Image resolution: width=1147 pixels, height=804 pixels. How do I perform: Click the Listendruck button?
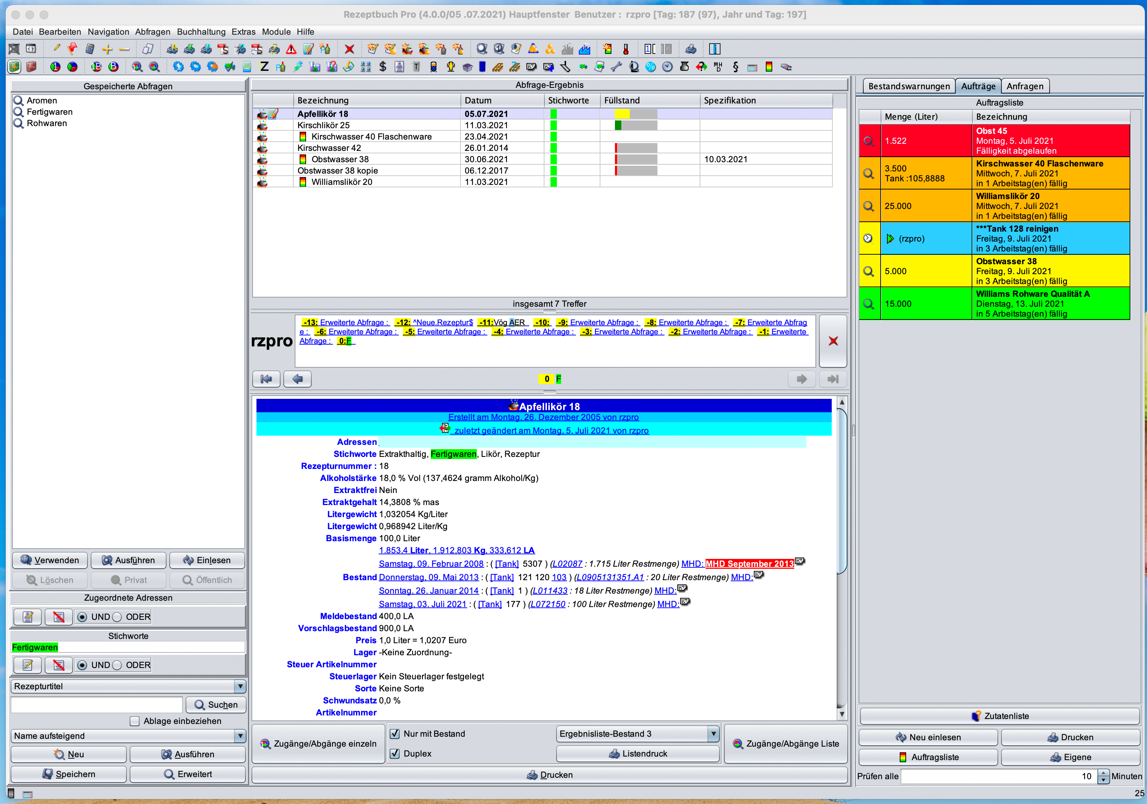[x=638, y=753]
